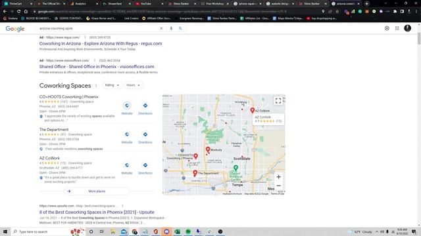The image size is (421, 236).
Task: Open Excel from the taskbar
Action: 177,231
